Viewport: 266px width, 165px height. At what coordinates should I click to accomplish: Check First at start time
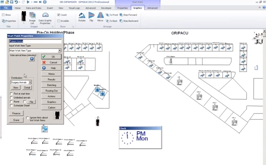(12, 94)
